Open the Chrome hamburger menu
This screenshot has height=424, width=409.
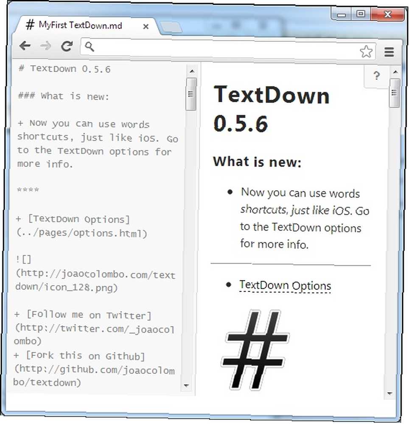(x=389, y=52)
